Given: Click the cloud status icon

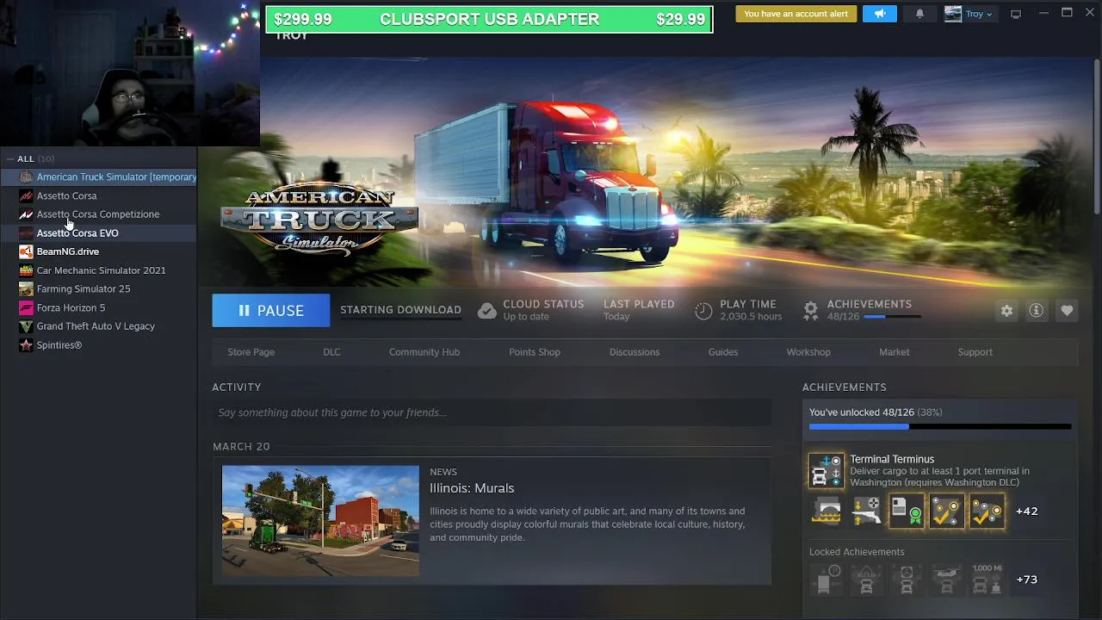Looking at the screenshot, I should click(486, 310).
